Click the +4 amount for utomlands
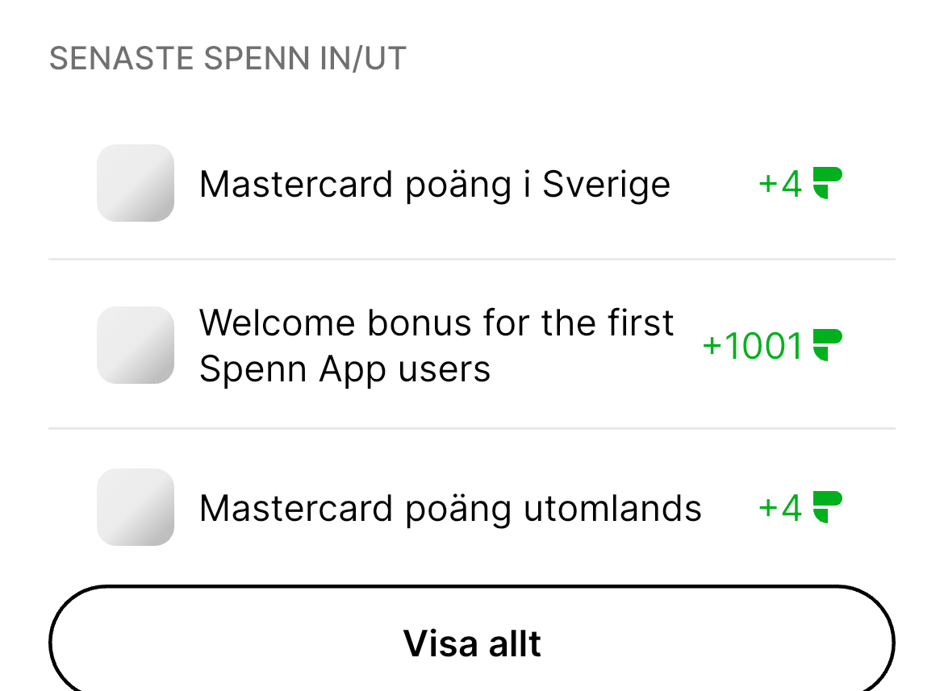 (x=780, y=509)
